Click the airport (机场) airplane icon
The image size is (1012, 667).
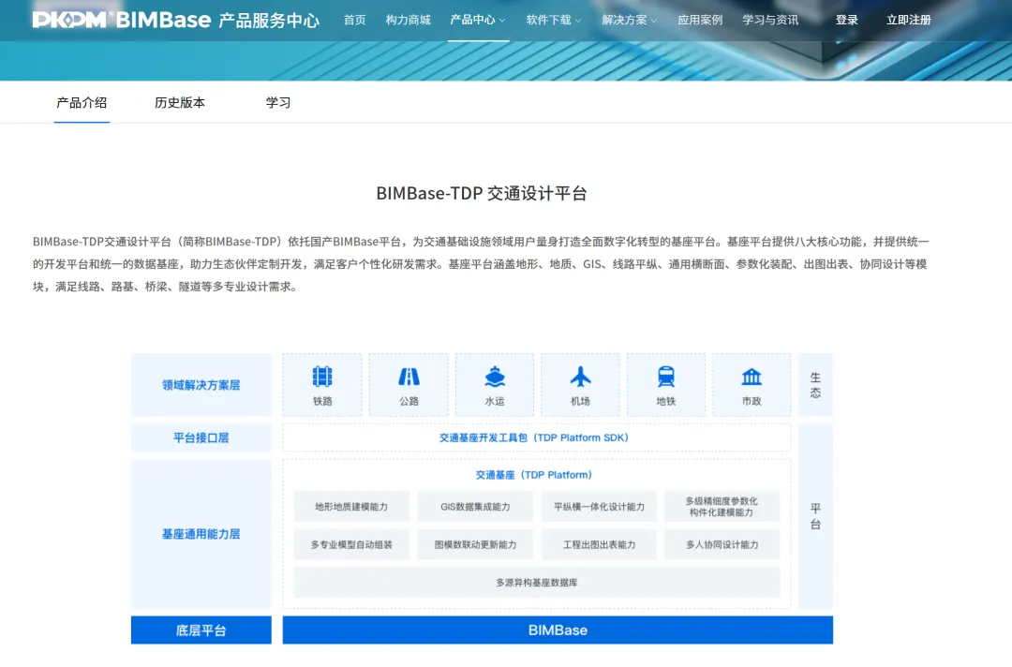pos(580,377)
